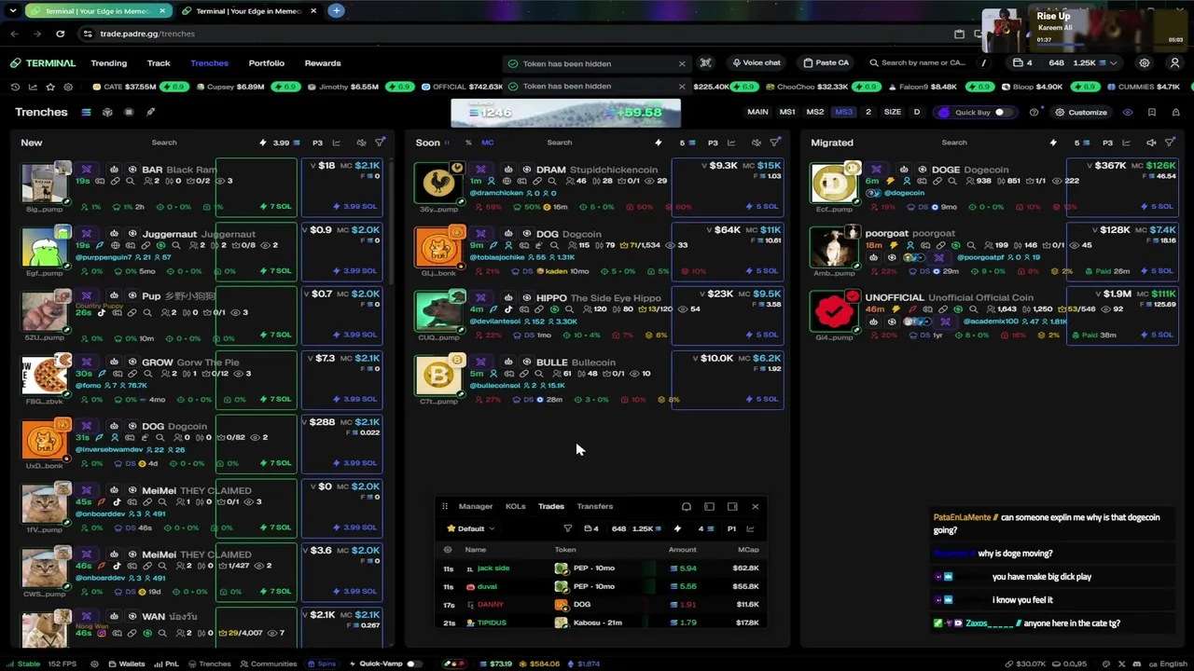
Task: Click the pencil edit icon beside Trenches title
Action: click(x=150, y=113)
